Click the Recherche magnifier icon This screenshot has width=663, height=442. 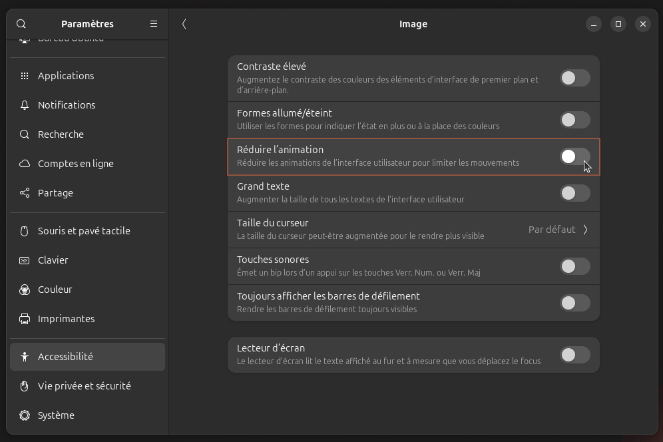pos(24,134)
